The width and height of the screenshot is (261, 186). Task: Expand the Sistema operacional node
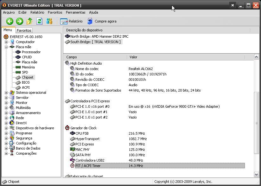pos(6,93)
